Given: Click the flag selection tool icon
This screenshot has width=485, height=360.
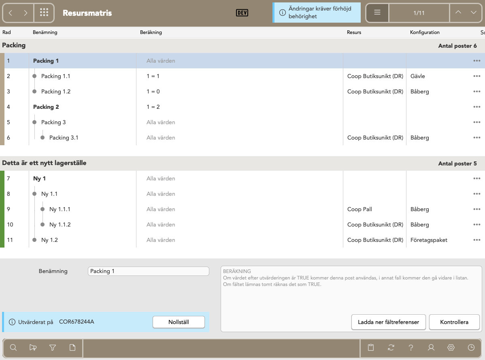Looking at the screenshot, I should [33, 347].
